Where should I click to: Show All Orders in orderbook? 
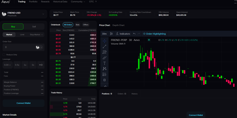tap(68, 25)
